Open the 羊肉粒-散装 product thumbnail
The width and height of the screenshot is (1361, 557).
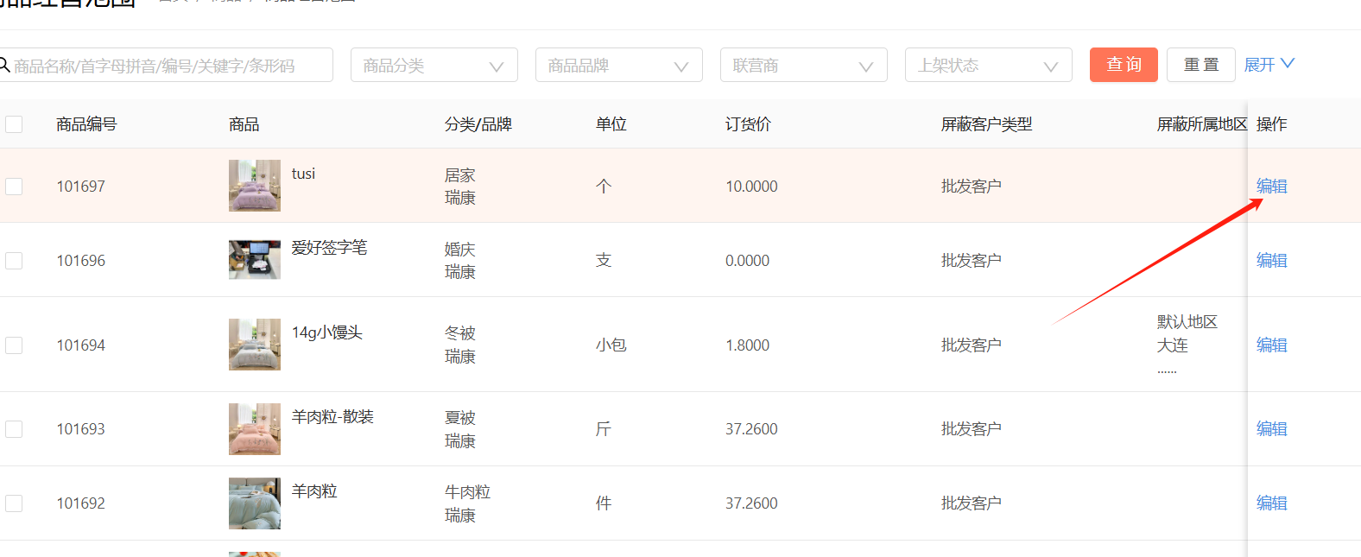[x=255, y=429]
